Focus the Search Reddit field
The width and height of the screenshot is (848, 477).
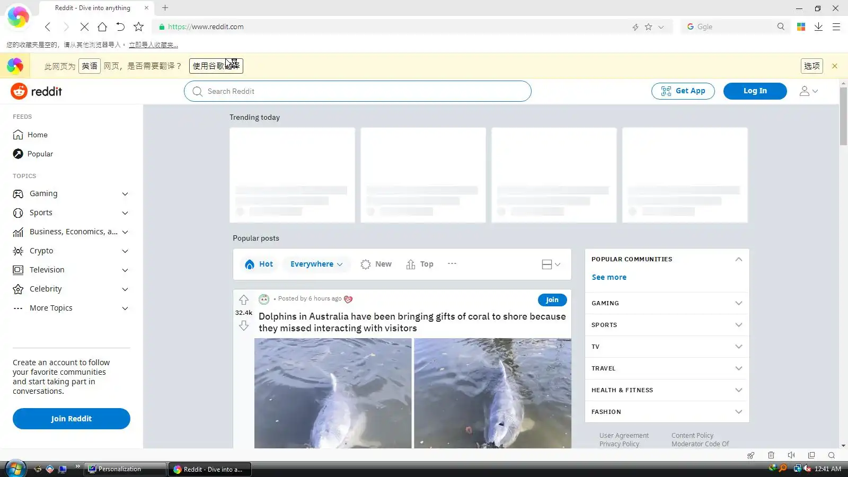click(358, 91)
